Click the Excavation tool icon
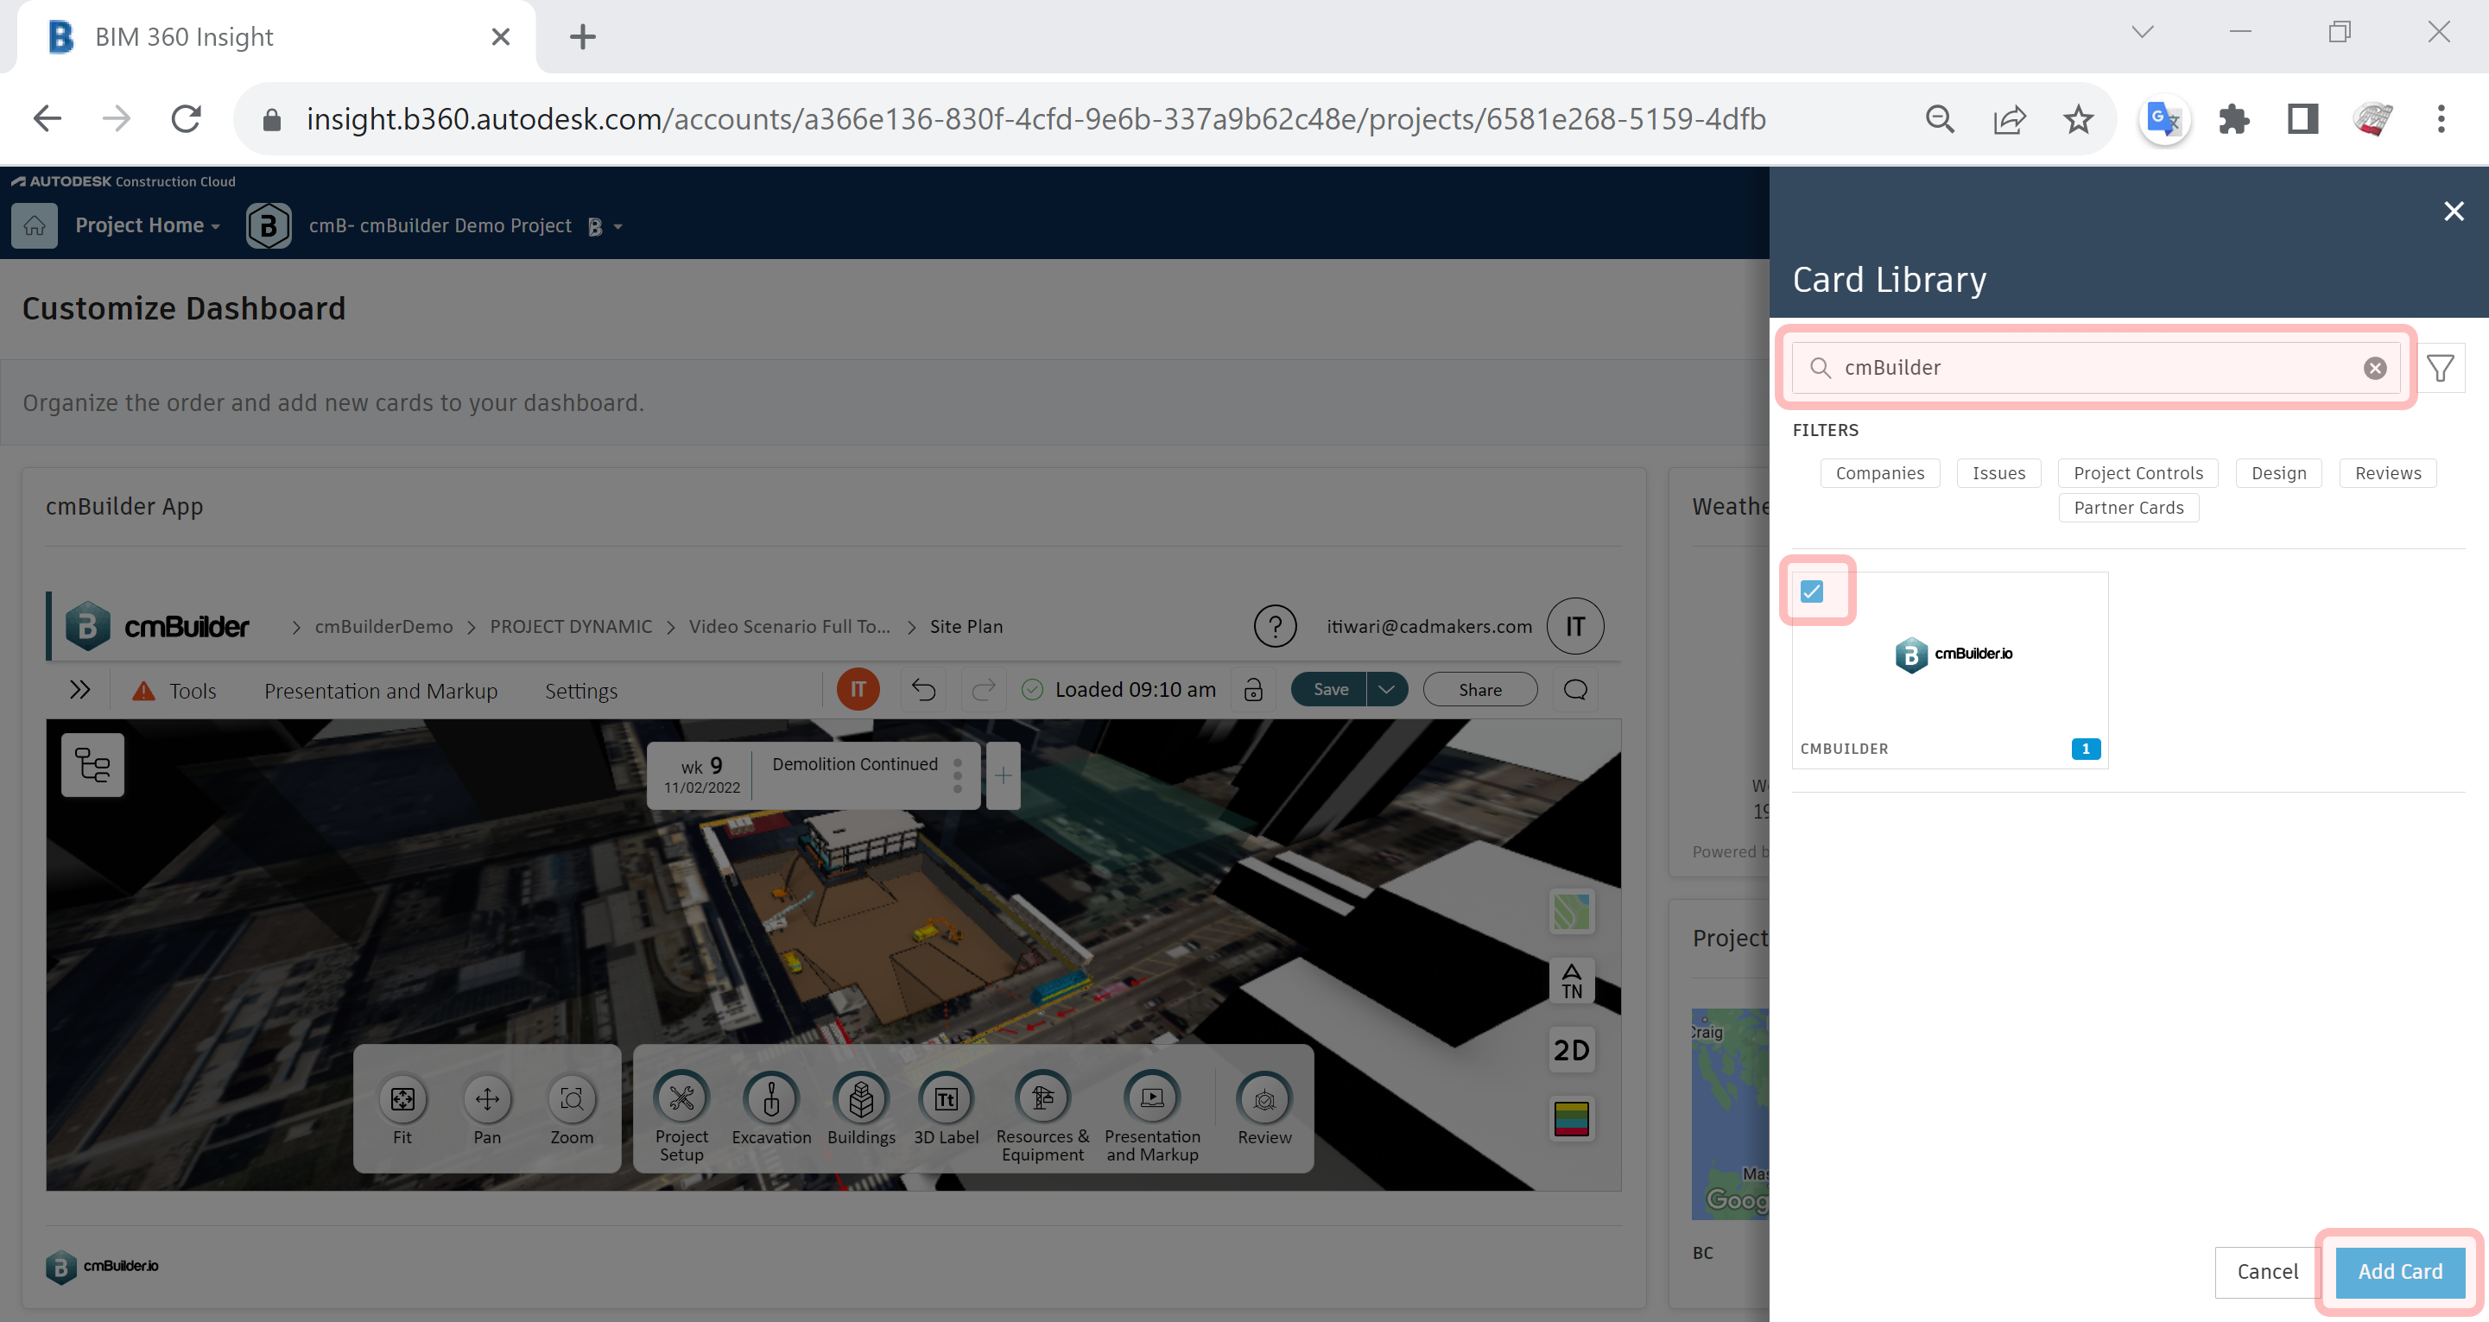2489x1322 pixels. [x=771, y=1098]
